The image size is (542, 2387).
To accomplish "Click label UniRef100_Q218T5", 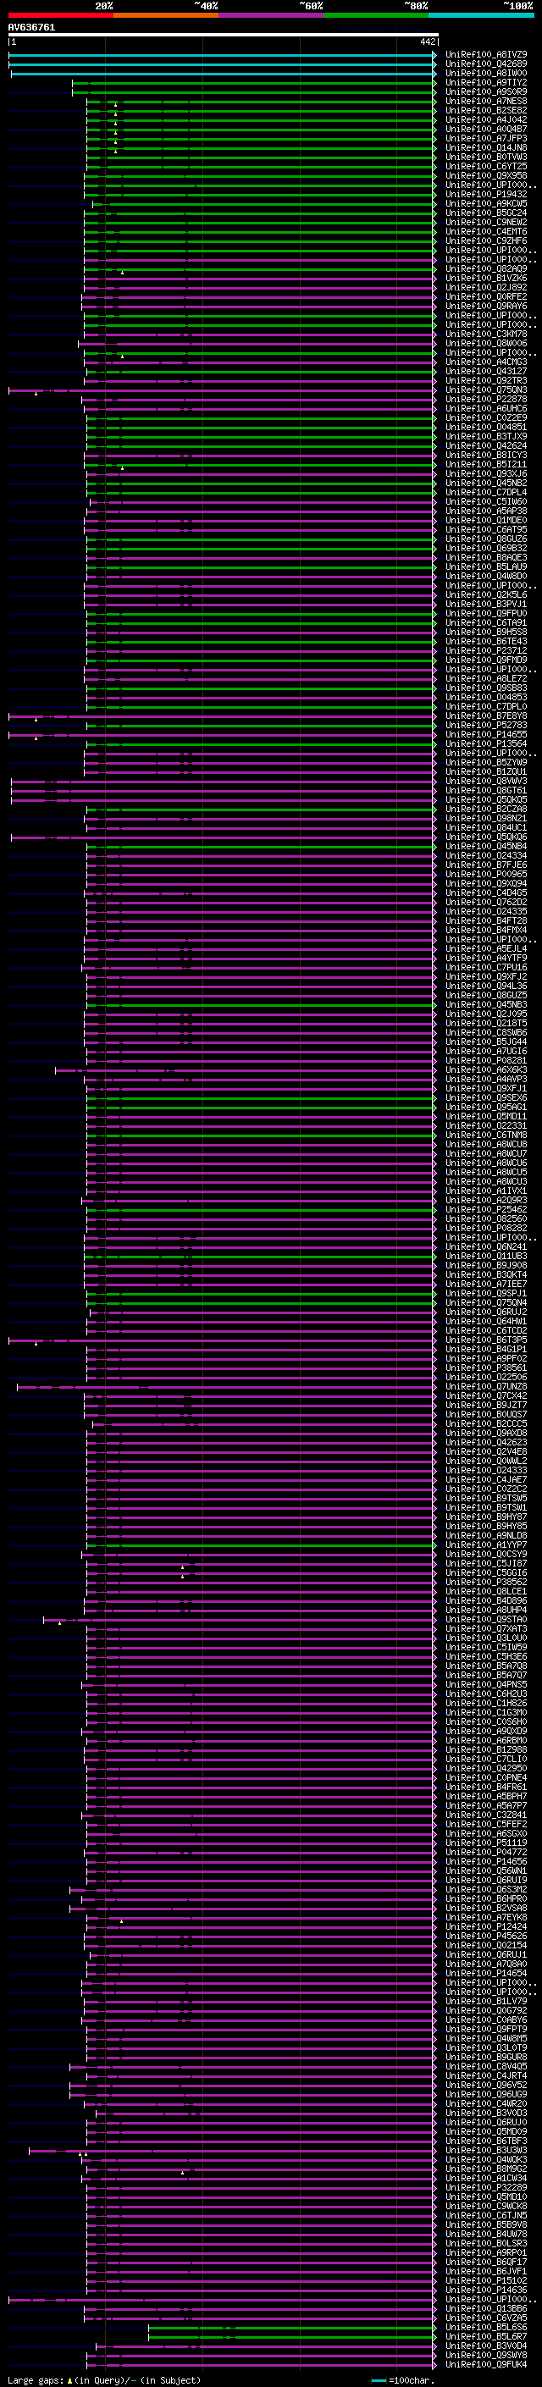I will 486,1024.
